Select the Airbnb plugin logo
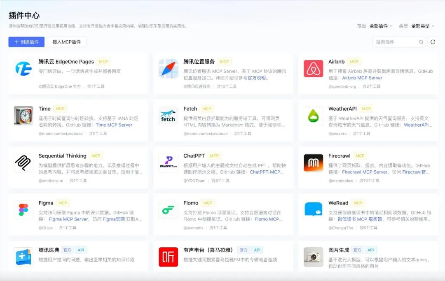 (313, 69)
